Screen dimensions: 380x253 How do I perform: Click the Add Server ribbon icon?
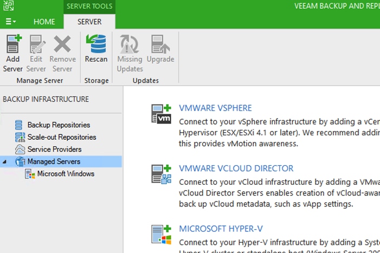[14, 44]
